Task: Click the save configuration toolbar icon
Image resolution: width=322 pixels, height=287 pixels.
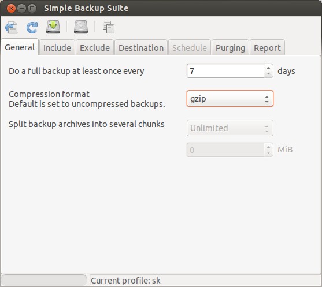Action: tap(12, 28)
